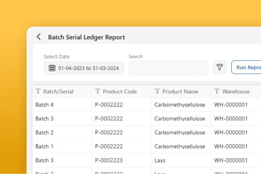The image size is (261, 174).
Task: Run the report with Run Report button
Action: coord(246,67)
